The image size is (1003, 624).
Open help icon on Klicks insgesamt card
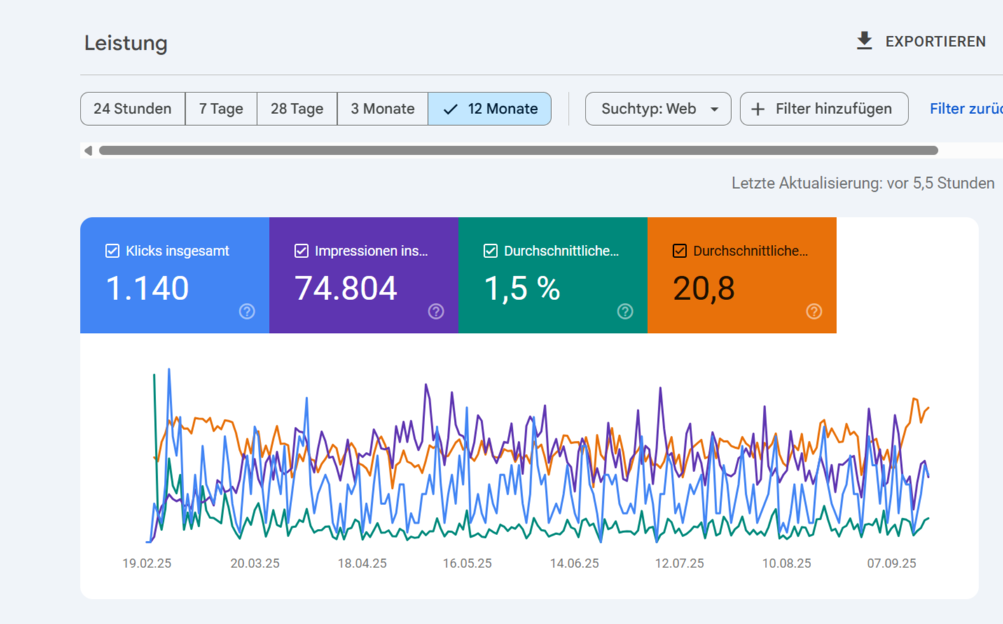(x=247, y=311)
